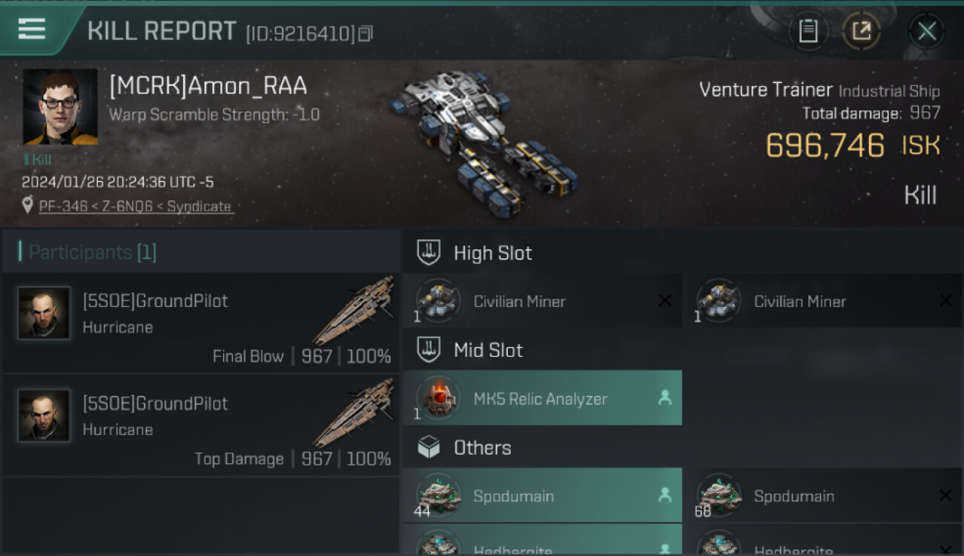View Amon_RAA pilot portrait
Viewport: 964px width, 556px height.
pyautogui.click(x=60, y=107)
